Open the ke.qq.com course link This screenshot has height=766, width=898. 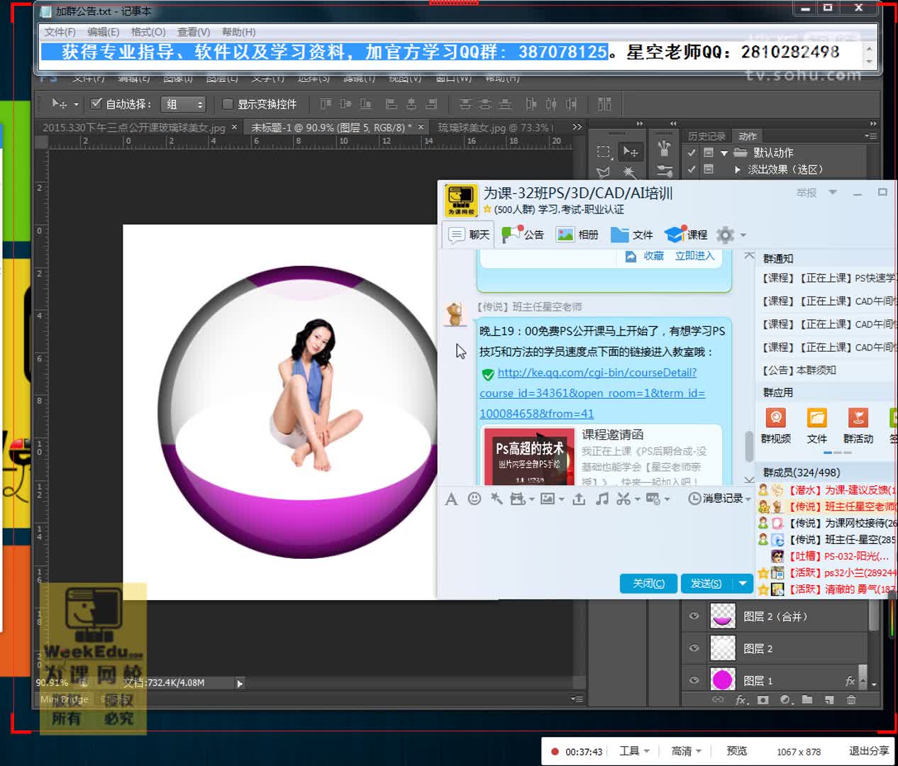coord(592,393)
